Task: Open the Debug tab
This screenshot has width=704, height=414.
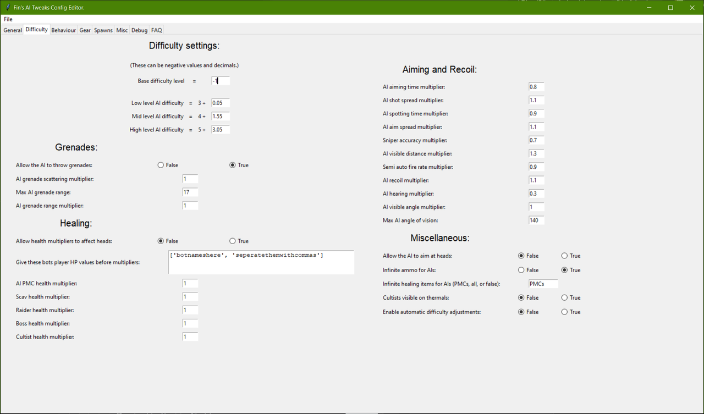Action: [x=139, y=30]
